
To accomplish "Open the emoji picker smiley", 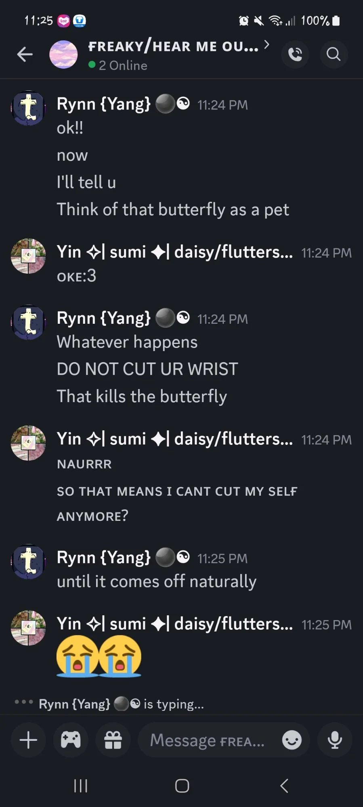I will 292,740.
